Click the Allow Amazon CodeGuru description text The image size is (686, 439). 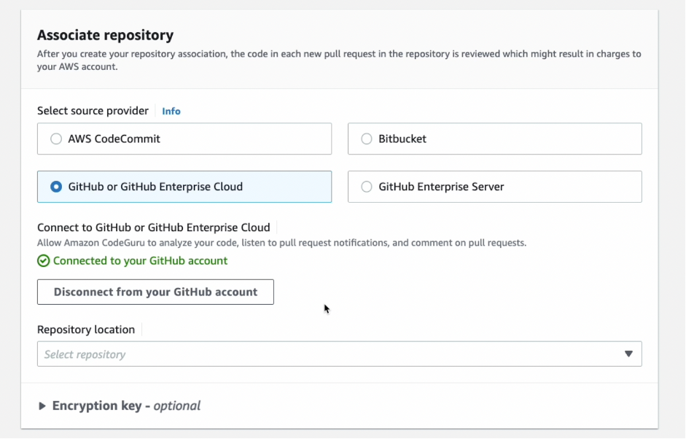[281, 243]
